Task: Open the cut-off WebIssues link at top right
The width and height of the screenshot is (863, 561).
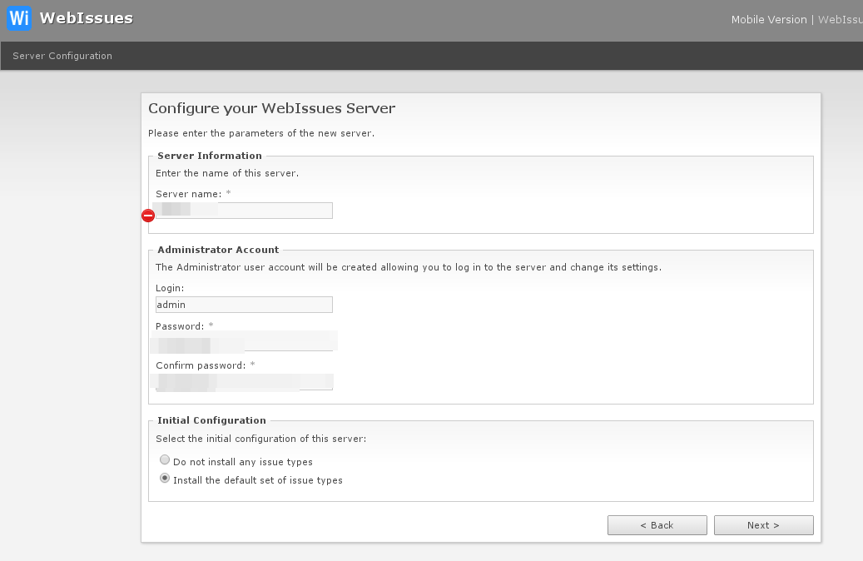Action: point(840,19)
